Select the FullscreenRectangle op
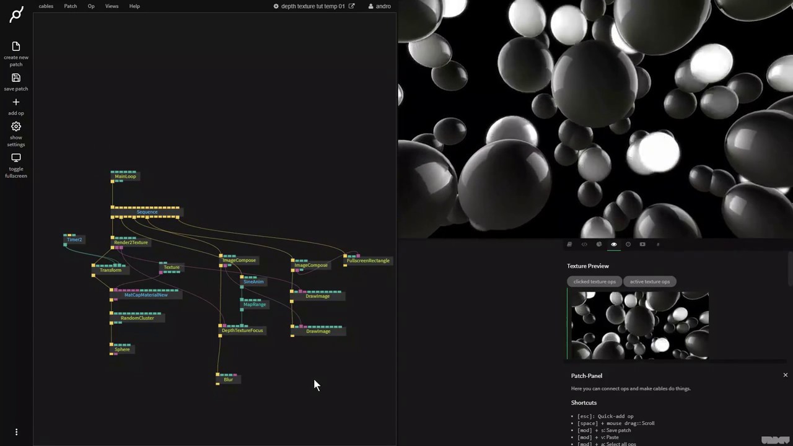 point(367,261)
